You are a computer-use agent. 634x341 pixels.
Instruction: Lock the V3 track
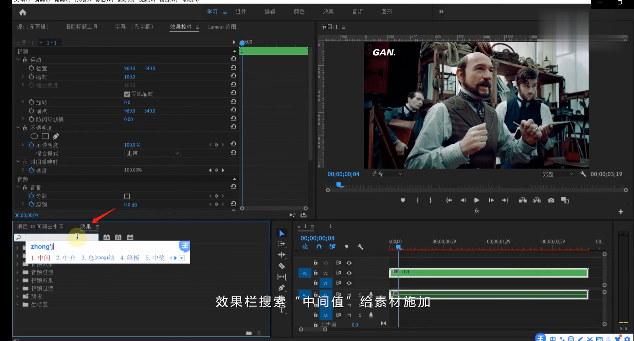point(315,263)
